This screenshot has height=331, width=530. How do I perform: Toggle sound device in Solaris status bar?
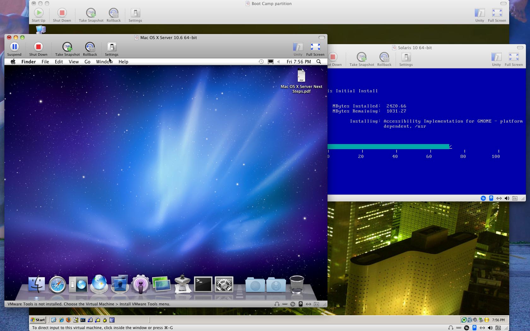click(507, 198)
